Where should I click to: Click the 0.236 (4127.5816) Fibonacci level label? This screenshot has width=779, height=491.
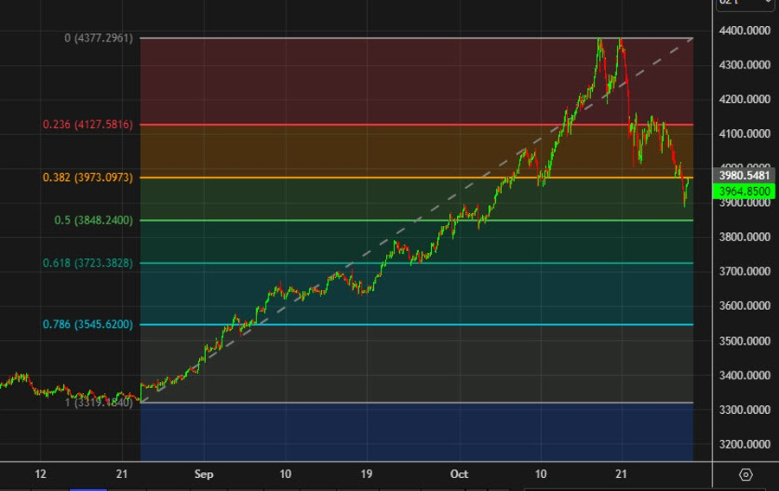(87, 125)
